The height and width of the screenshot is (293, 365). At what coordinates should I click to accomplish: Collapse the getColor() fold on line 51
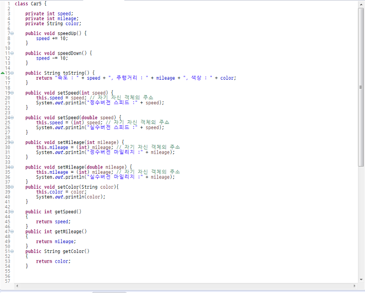pos(12,251)
